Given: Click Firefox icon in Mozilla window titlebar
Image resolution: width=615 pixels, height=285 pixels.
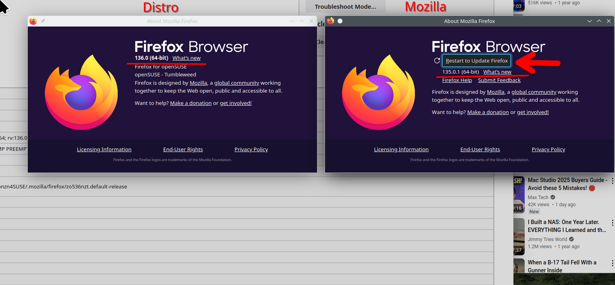Looking at the screenshot, I should (x=330, y=21).
